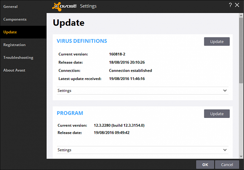The image size is (244, 170).
Task: Click Update button for Virus Definitions
Action: [x=217, y=41]
